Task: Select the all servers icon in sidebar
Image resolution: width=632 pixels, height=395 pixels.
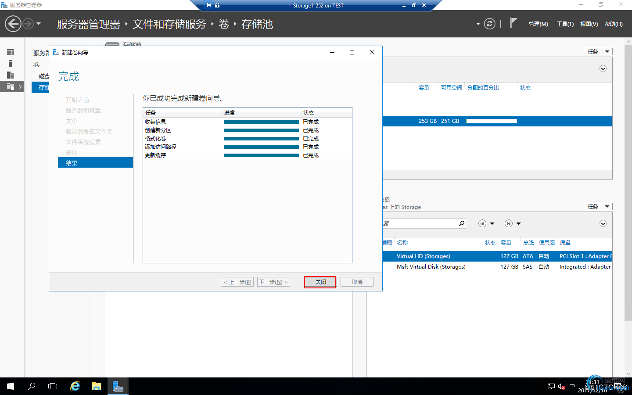Action: (11, 75)
